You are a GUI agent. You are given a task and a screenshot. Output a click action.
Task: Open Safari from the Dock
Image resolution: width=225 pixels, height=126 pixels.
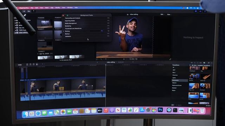(x=38, y=113)
